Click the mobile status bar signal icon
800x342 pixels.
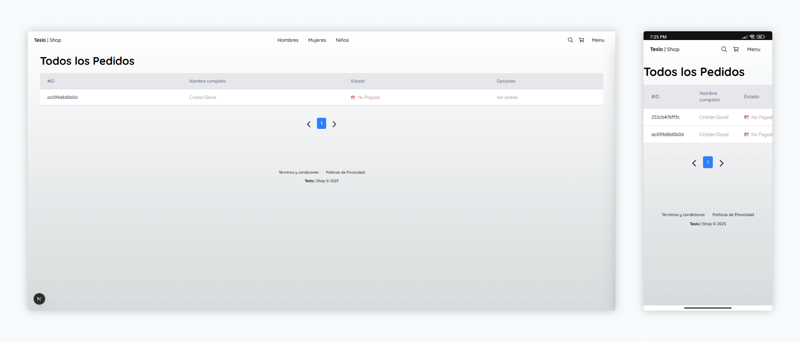click(x=745, y=37)
